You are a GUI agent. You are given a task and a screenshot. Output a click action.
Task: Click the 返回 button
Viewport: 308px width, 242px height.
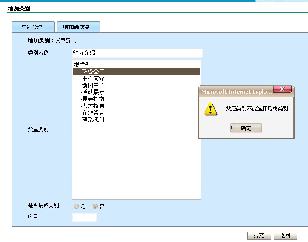pos(285,236)
